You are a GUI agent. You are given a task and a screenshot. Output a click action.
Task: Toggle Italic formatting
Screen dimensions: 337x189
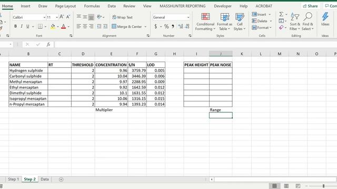click(x=22, y=26)
